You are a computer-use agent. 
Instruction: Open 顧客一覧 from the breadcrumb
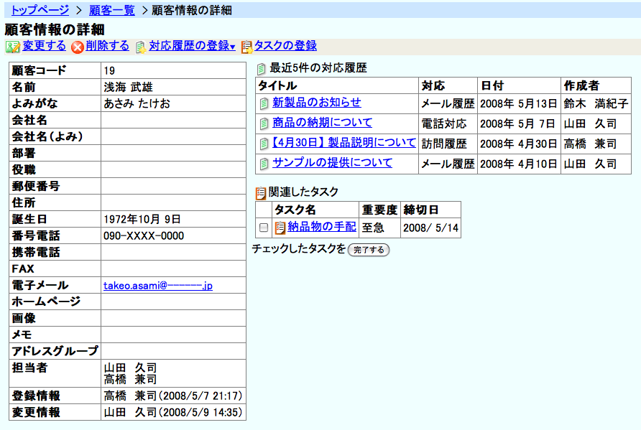click(112, 10)
